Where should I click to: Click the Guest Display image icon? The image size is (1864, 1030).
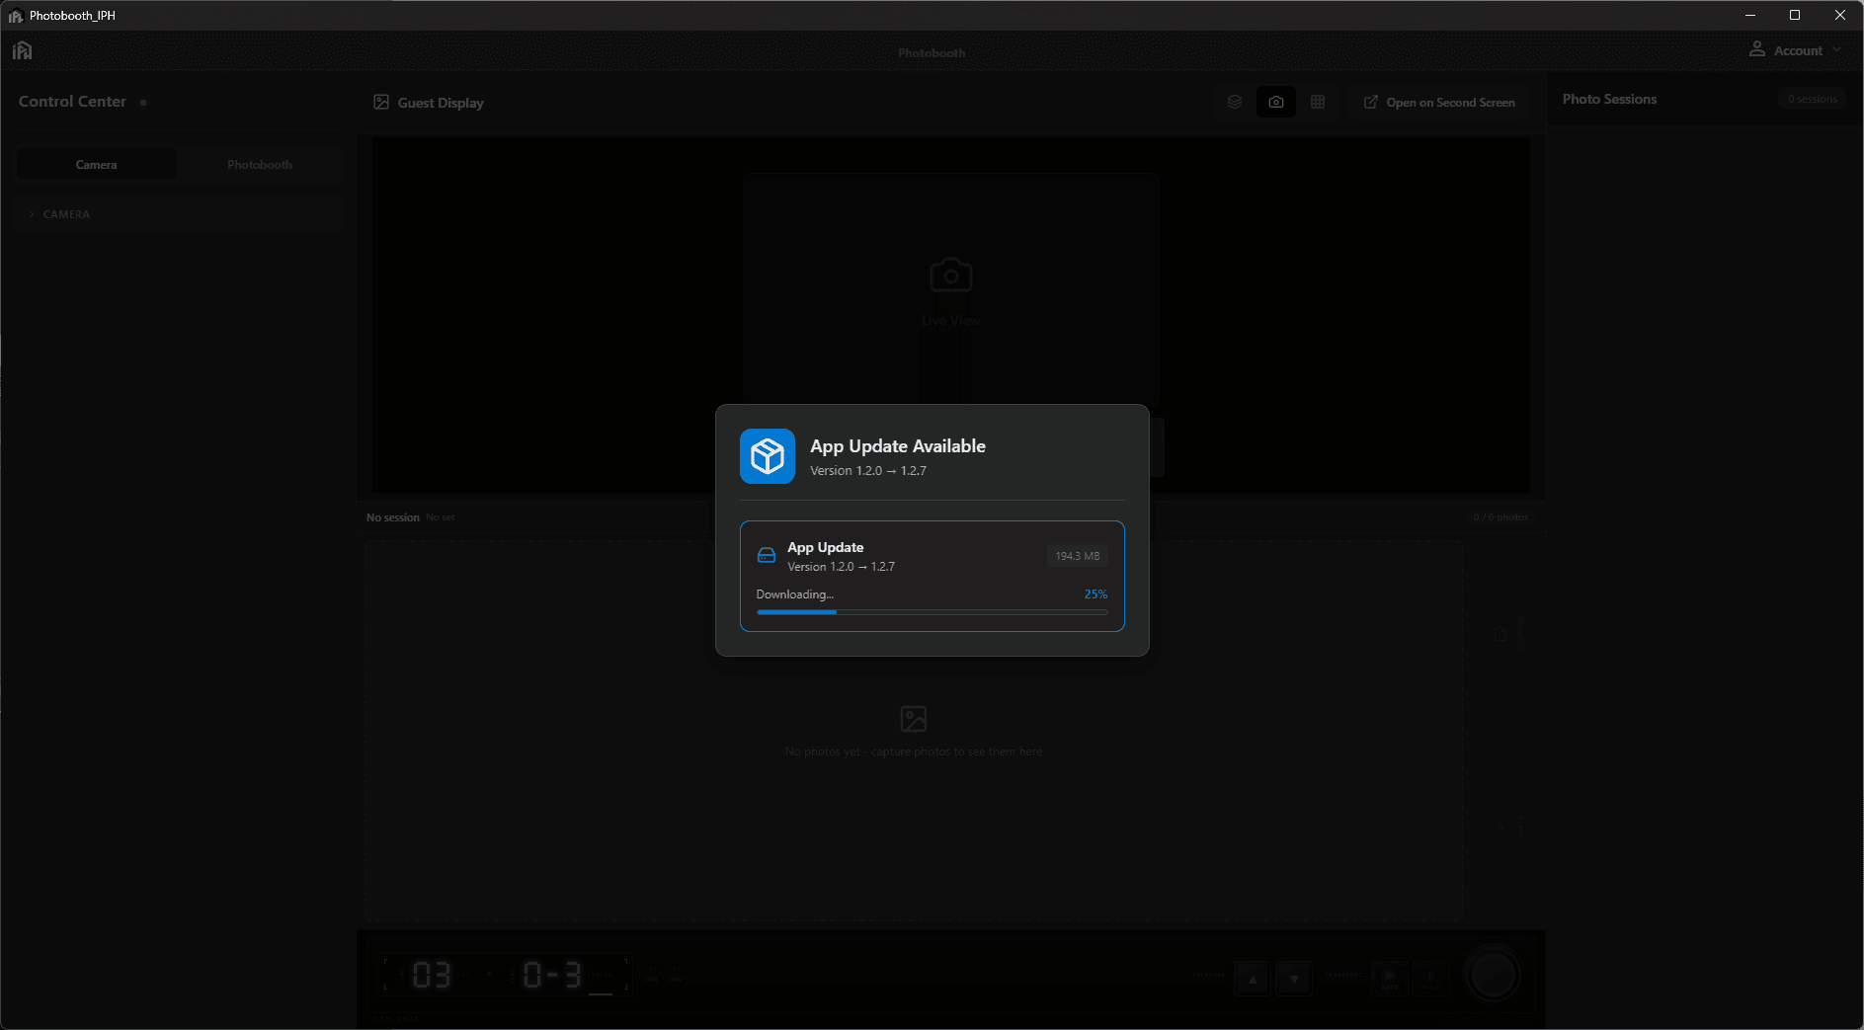[381, 102]
